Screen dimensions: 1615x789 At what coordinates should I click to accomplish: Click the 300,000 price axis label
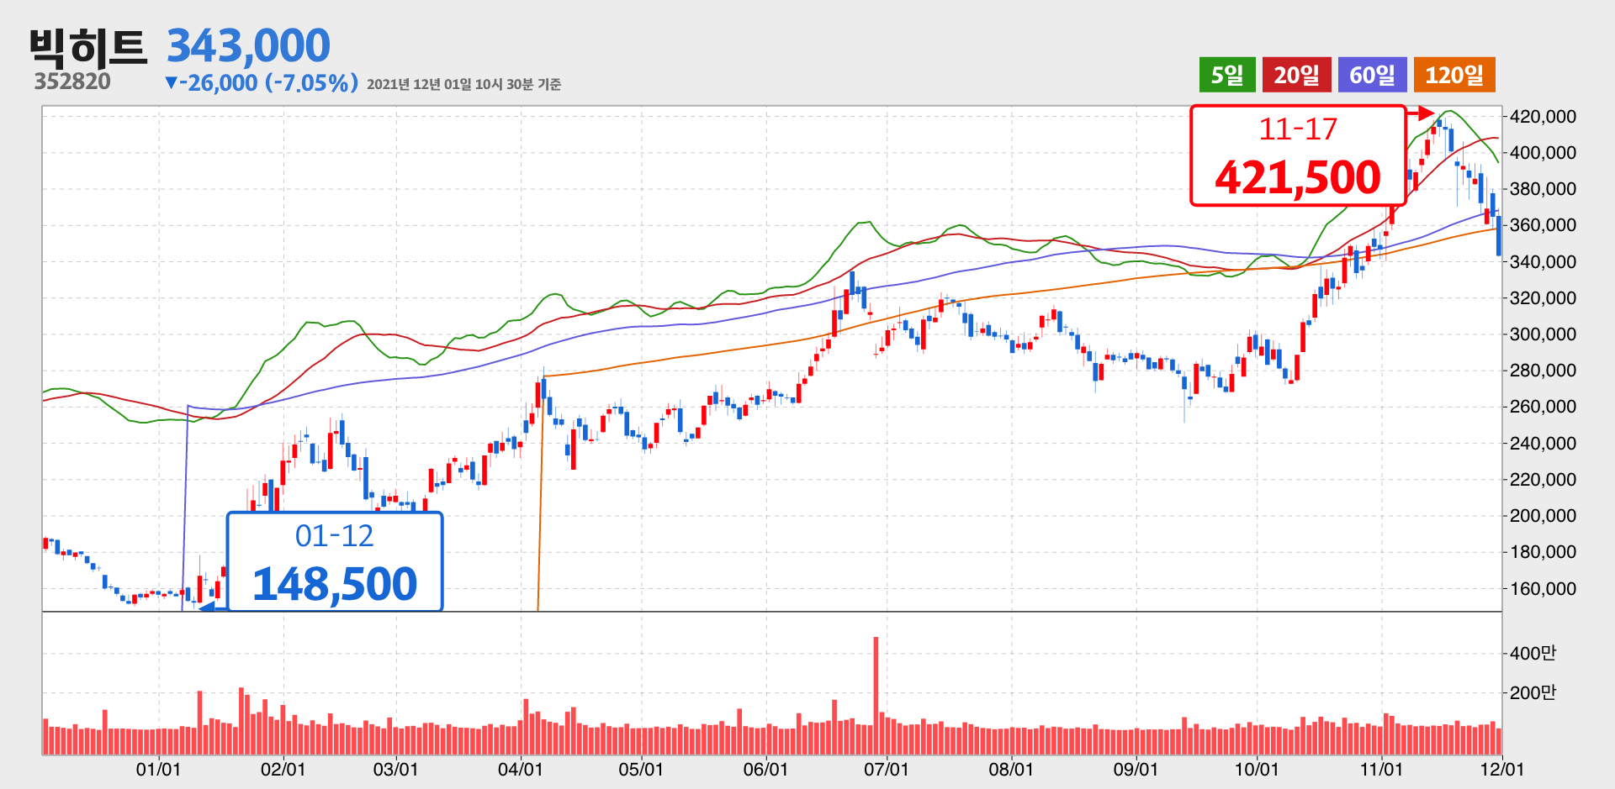pyautogui.click(x=1543, y=334)
